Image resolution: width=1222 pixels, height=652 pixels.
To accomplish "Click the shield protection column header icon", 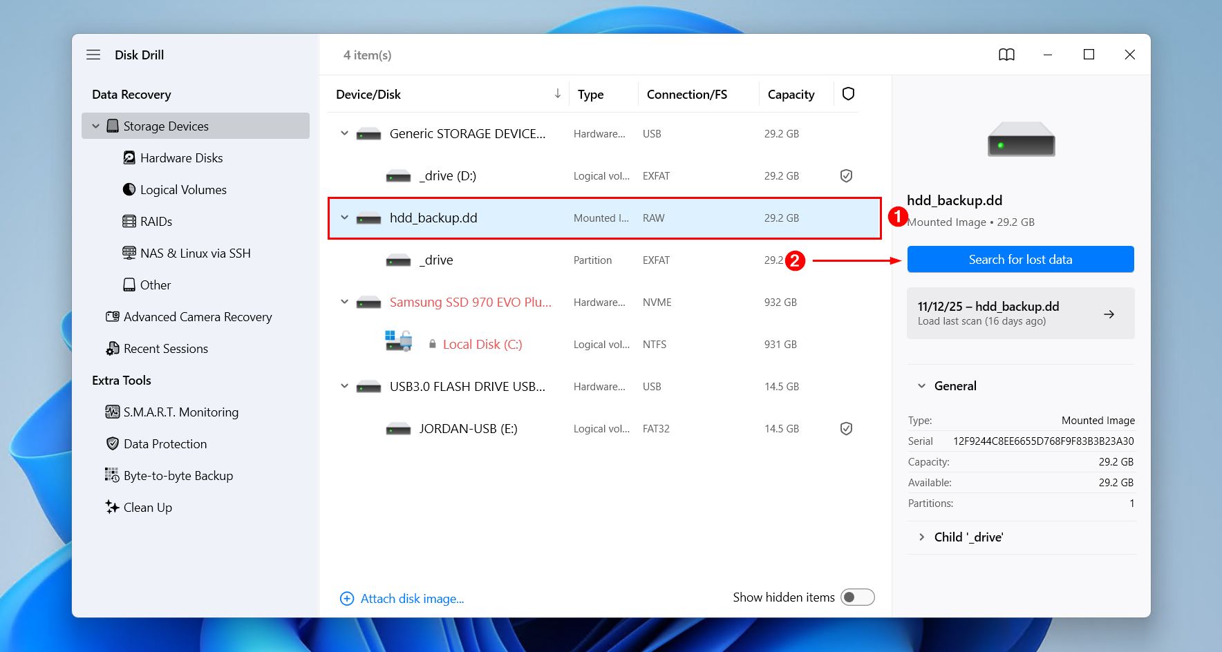I will [848, 94].
